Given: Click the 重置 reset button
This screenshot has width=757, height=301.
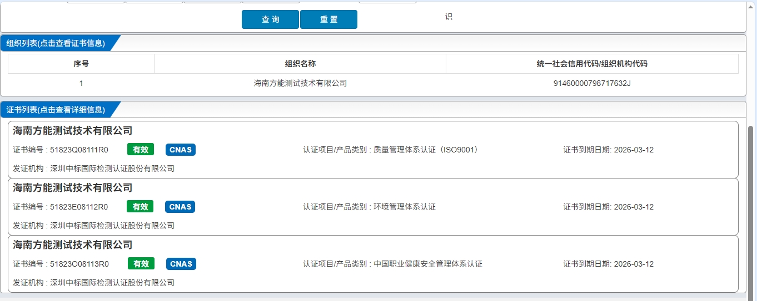Looking at the screenshot, I should (x=328, y=19).
